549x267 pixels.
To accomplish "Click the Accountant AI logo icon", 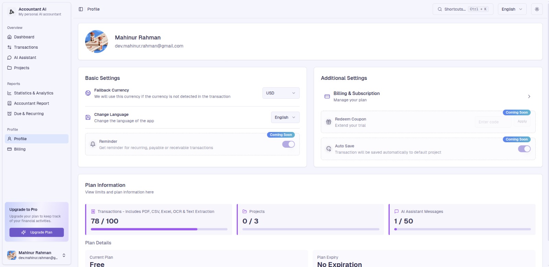I will click(x=12, y=12).
